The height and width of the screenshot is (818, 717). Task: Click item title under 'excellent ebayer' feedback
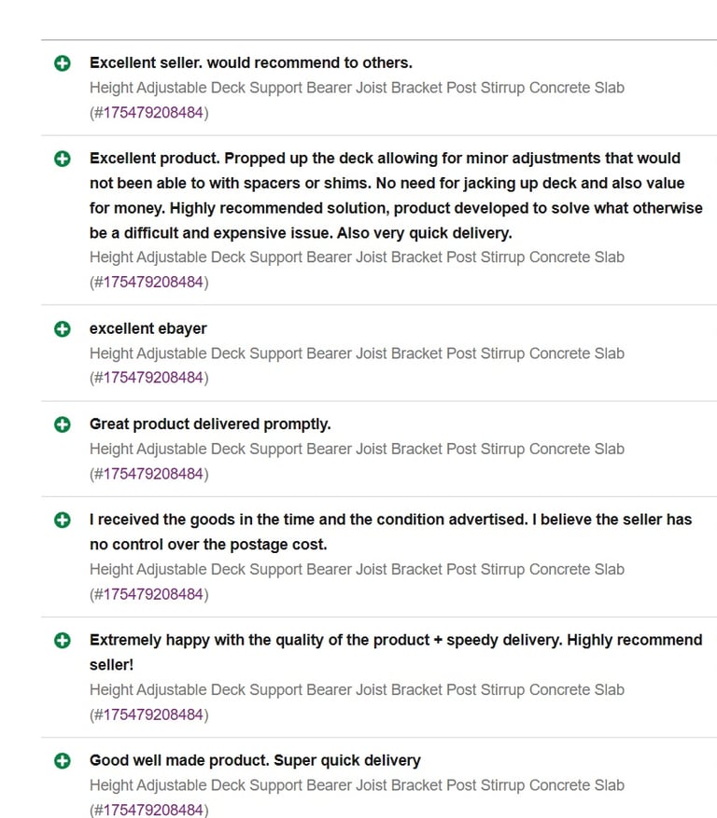pyautogui.click(x=357, y=354)
